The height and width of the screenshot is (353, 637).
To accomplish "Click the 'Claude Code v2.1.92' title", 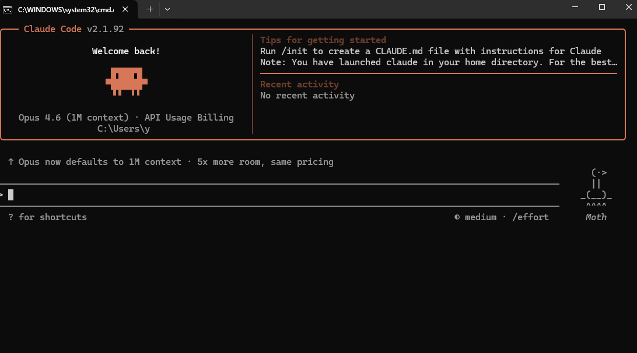I will (73, 29).
